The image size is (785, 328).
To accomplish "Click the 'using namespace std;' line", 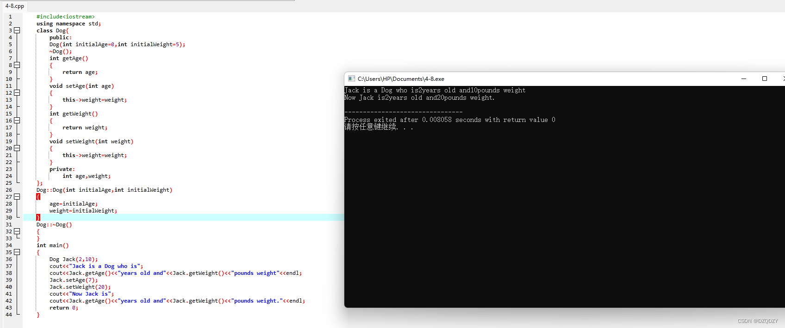I will 69,24.
